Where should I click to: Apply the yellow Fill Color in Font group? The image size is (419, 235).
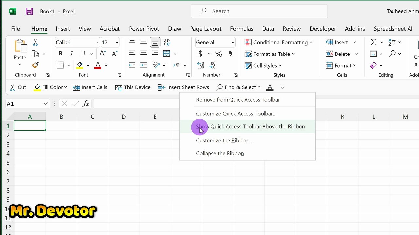point(80,65)
